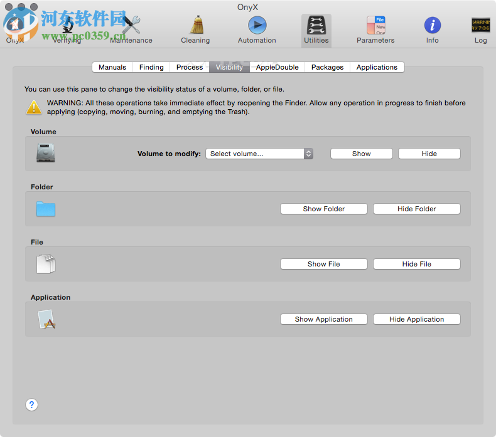This screenshot has height=437, width=496.
Task: Click the OnyX window title text
Action: [x=247, y=7]
